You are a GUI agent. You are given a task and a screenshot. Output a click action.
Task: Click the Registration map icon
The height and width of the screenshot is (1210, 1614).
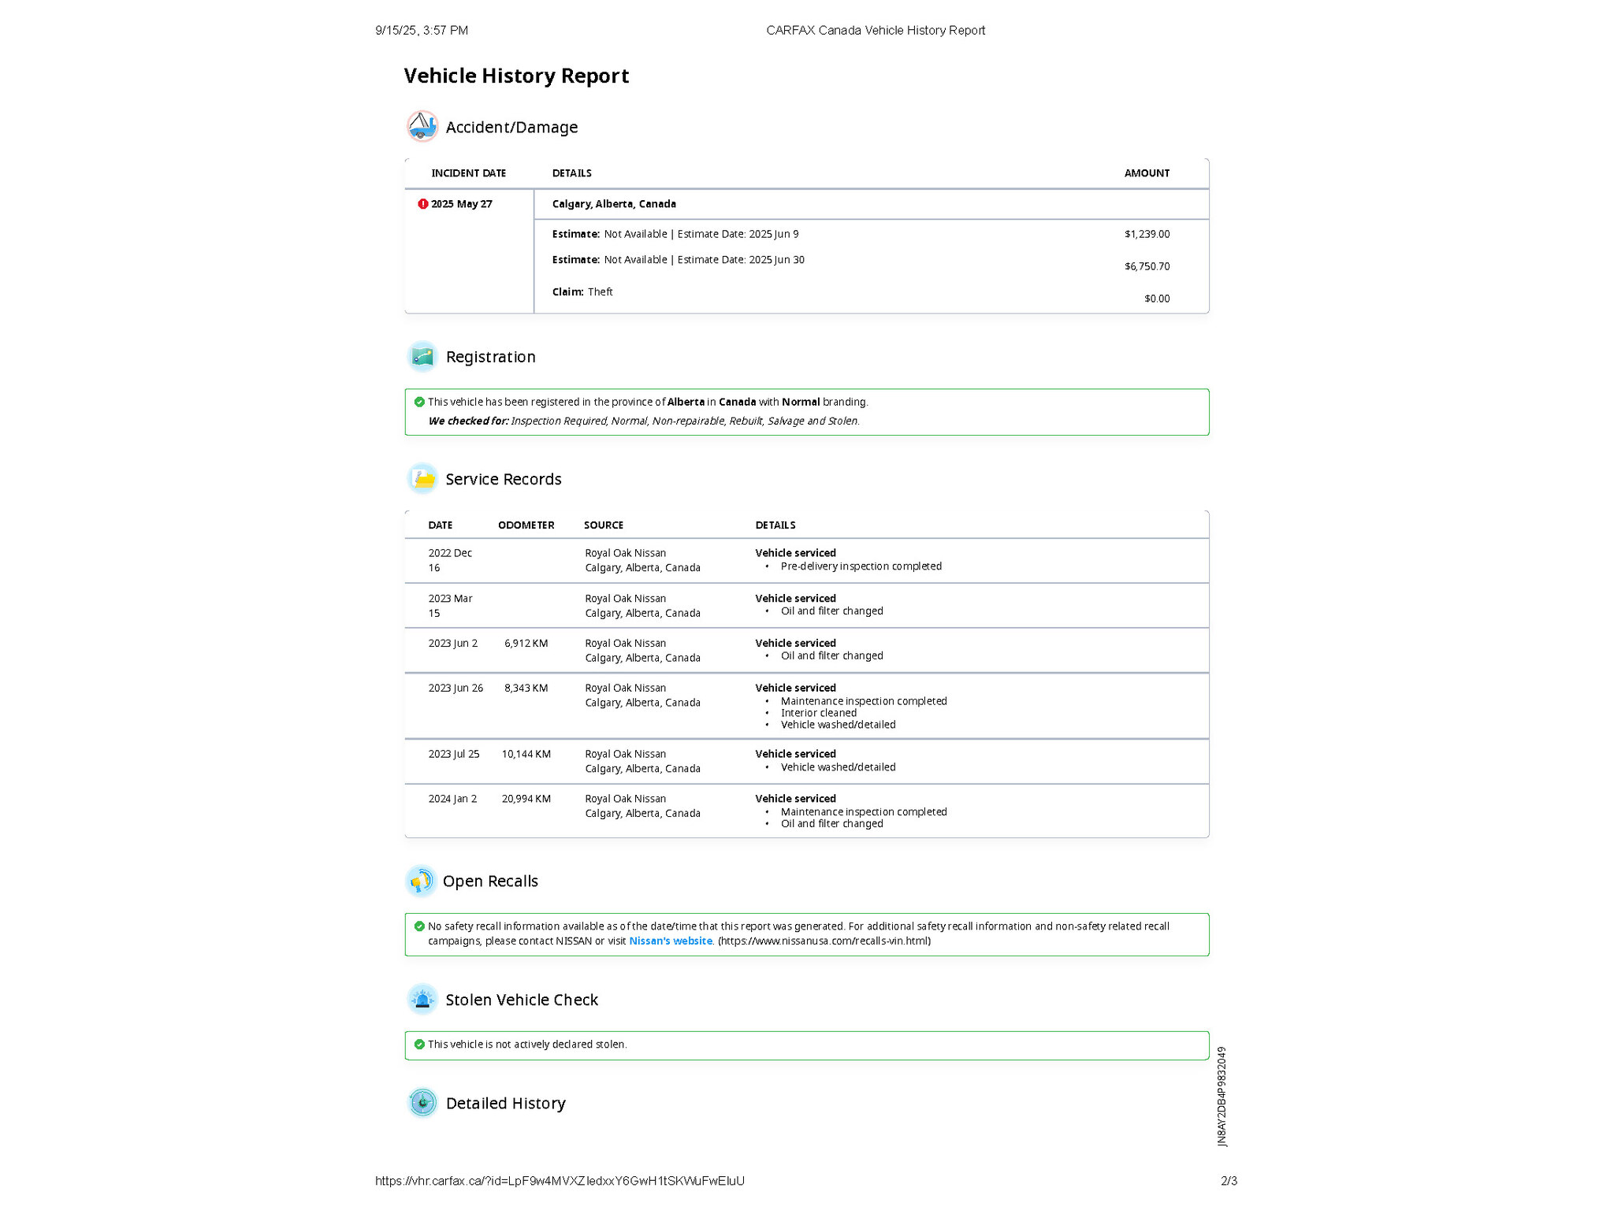tap(422, 357)
